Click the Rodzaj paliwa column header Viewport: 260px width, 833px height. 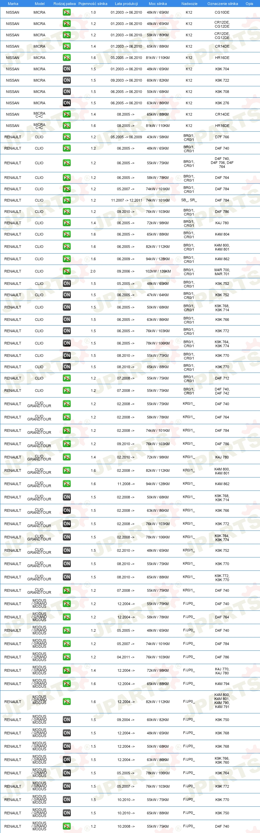(x=65, y=4)
